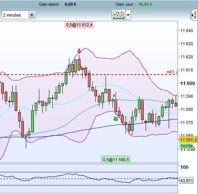Image resolution: width=198 pixels, height=194 pixels.
Task: Select the red sell order label 0,5@11 612,4
Action: [79, 25]
